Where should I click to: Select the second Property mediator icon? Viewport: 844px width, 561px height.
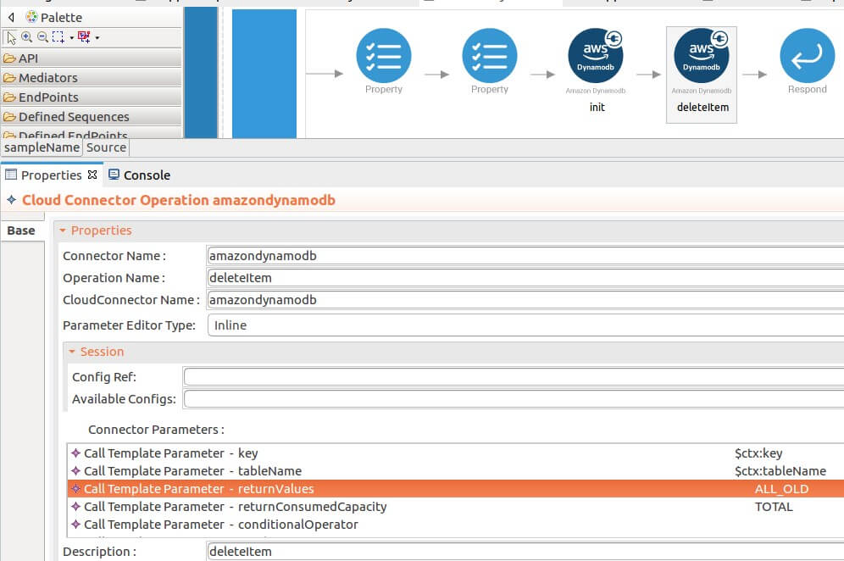pyautogui.click(x=489, y=55)
